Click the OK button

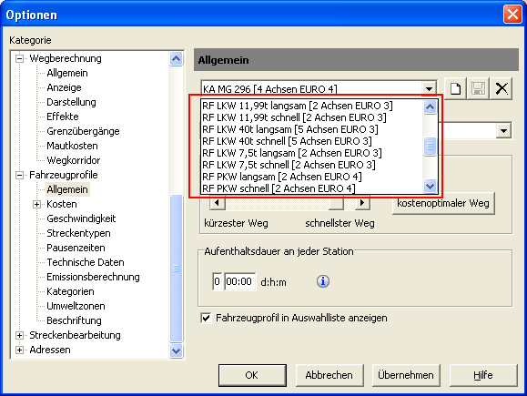[x=252, y=375]
